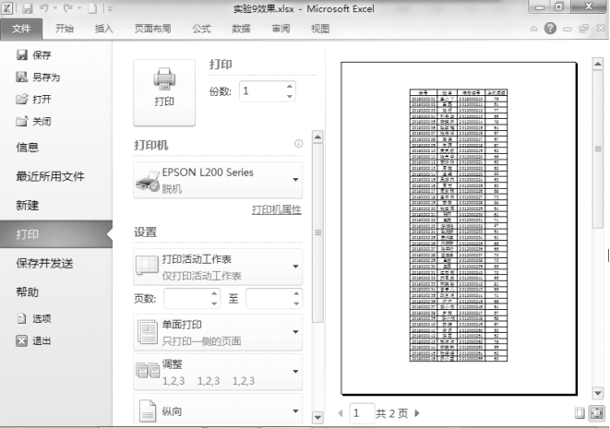This screenshot has height=428, width=610.
Task: Decrement the 至 end page down arrow
Action: click(297, 303)
